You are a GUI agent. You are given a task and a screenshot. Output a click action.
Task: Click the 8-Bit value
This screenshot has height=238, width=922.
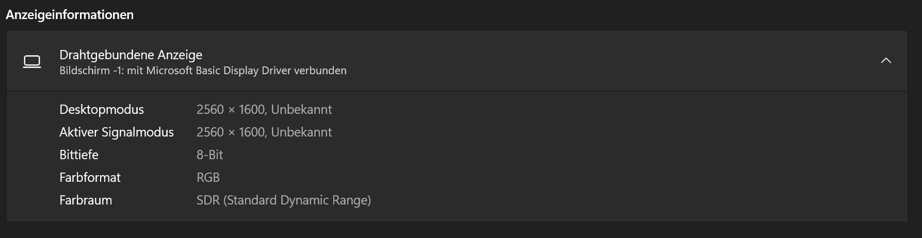click(210, 155)
